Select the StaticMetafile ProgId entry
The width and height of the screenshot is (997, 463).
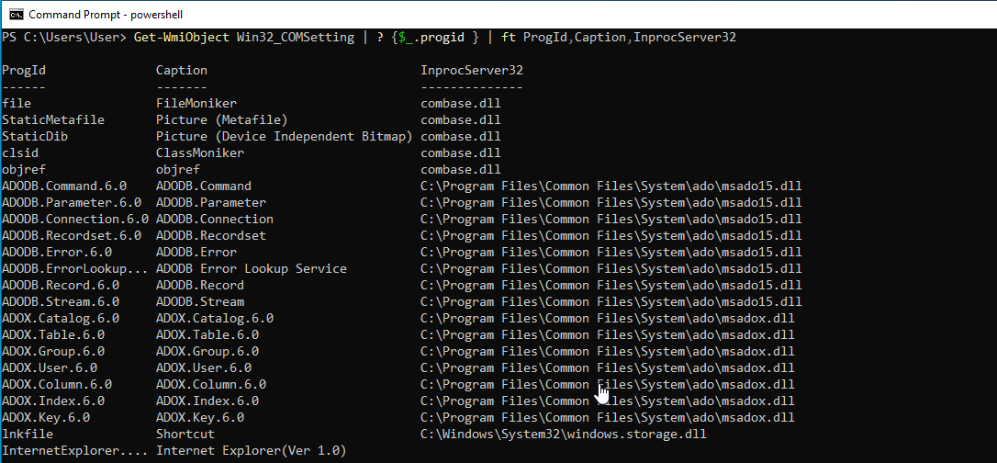53,119
